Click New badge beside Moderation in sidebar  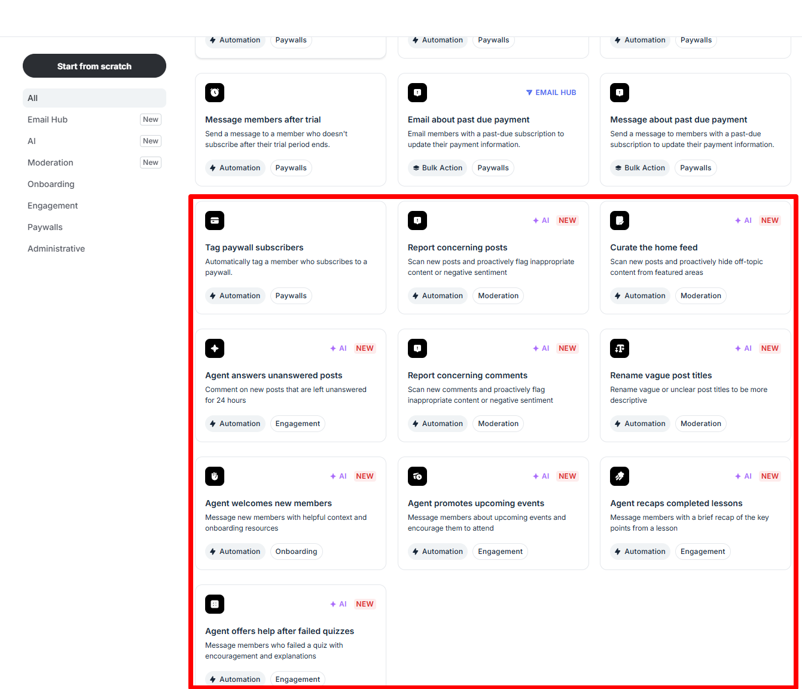tap(151, 163)
